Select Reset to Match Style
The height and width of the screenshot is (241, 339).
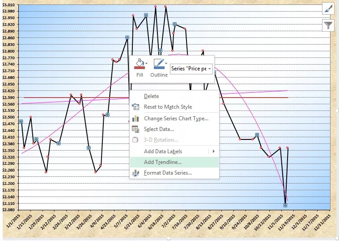[x=174, y=107]
